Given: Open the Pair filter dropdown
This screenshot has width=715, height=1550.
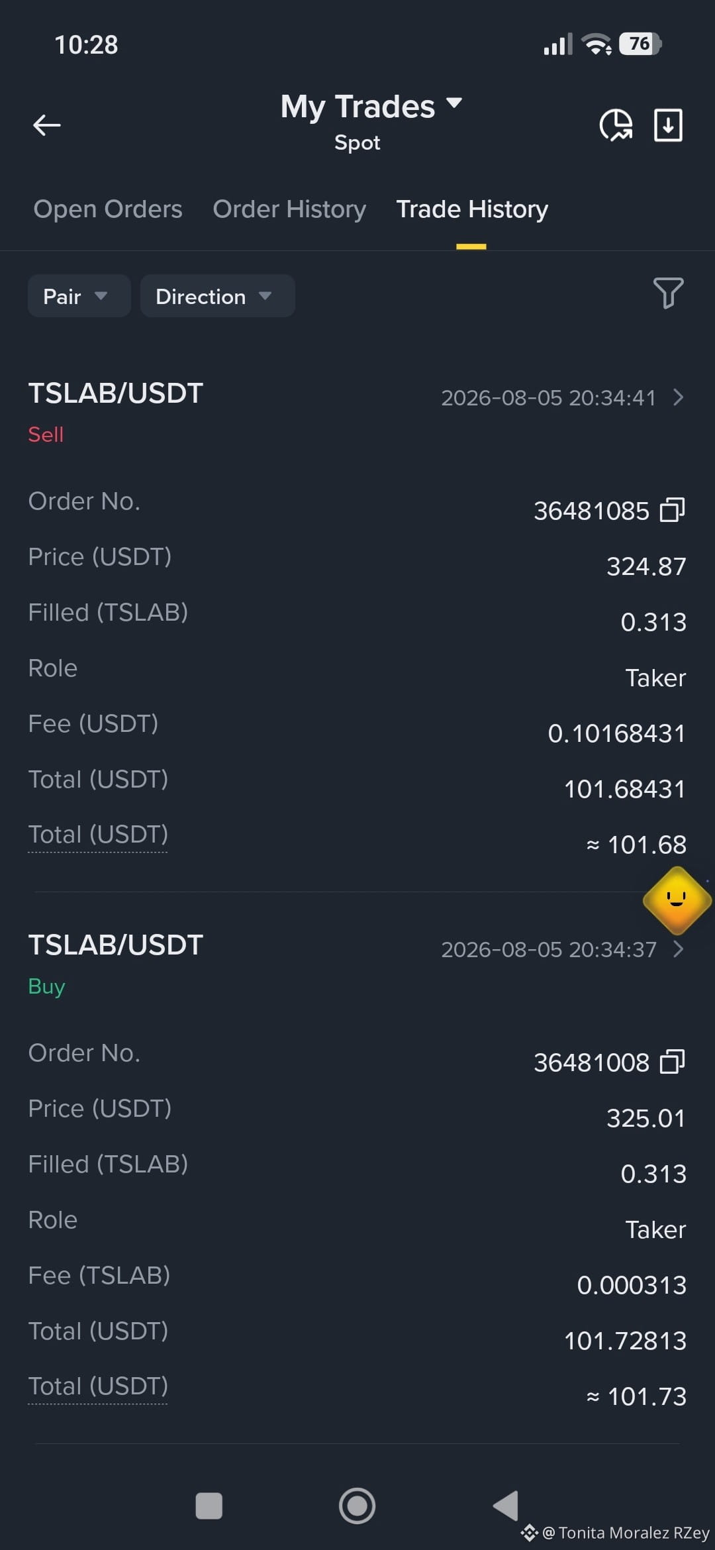Looking at the screenshot, I should [x=79, y=296].
